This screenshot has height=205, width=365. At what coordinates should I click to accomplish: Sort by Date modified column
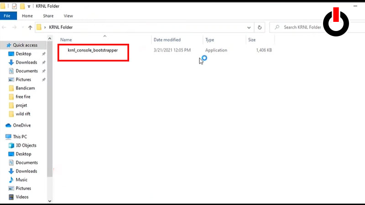167,40
